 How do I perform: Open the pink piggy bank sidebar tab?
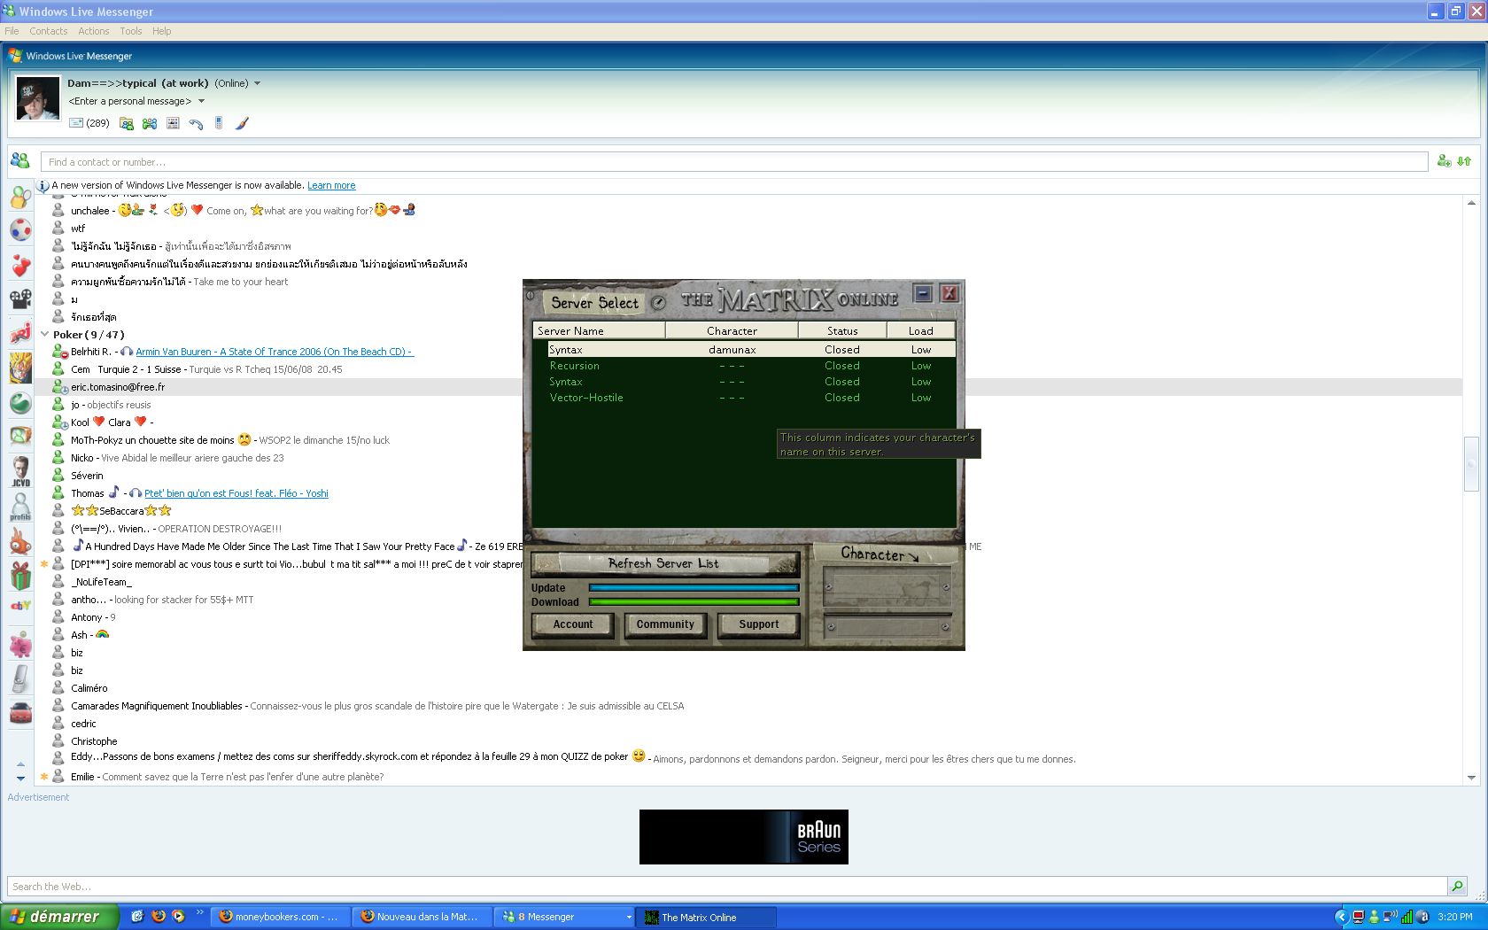click(x=20, y=645)
